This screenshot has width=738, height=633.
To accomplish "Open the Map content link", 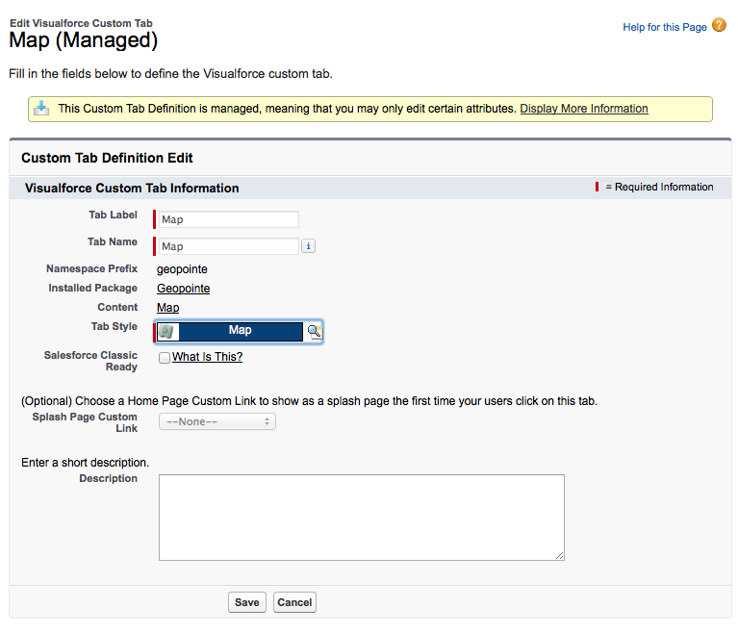I will pos(168,308).
